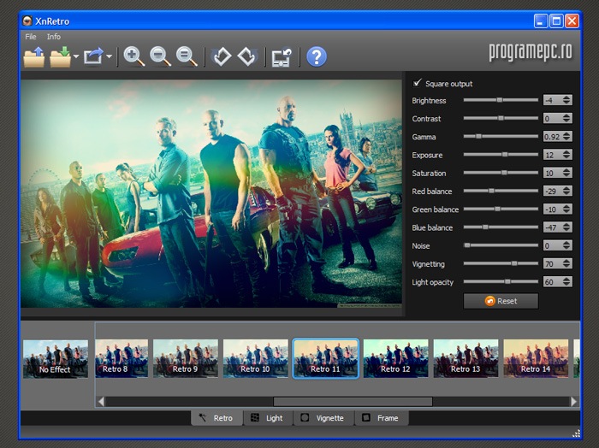The height and width of the screenshot is (448, 599).
Task: Click the Light opacity stepper arrows
Action: tap(566, 281)
